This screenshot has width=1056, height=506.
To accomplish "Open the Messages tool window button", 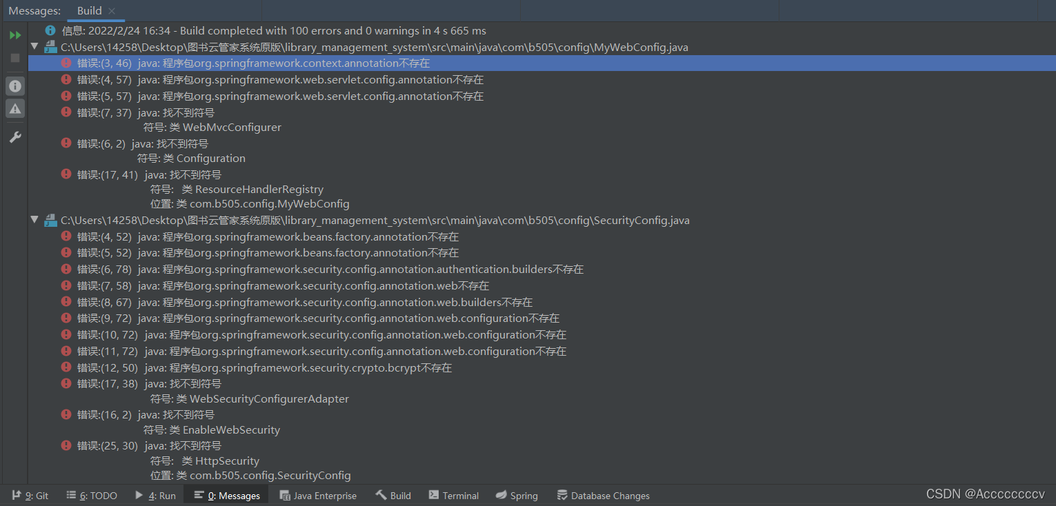I will coord(227,496).
